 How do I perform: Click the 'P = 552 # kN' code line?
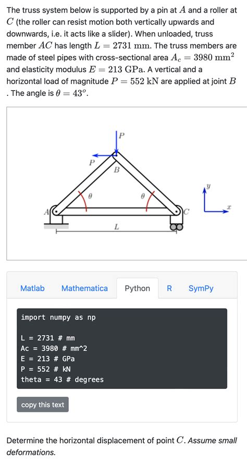pyautogui.click(x=45, y=369)
